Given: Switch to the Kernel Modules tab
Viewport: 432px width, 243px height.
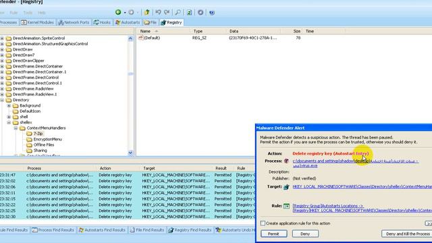Looking at the screenshot, I should tap(38, 22).
